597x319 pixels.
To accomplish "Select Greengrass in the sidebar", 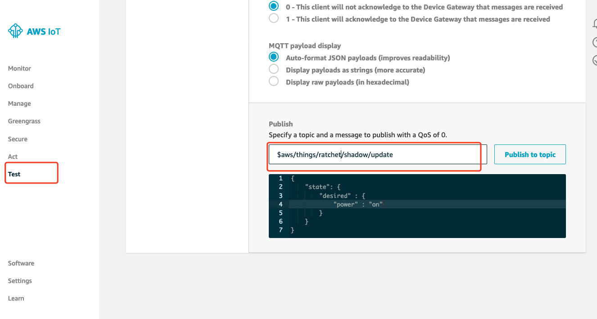I will (24, 121).
